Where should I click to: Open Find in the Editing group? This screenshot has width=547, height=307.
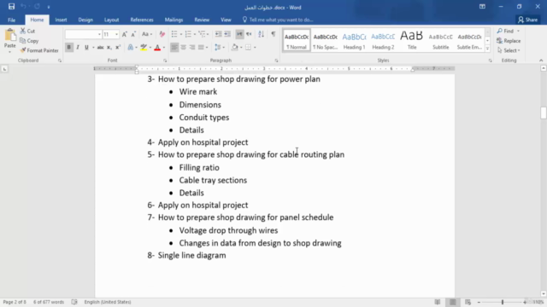click(x=506, y=31)
